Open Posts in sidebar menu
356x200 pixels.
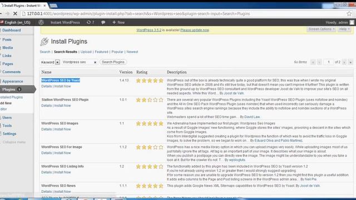tap(7, 39)
